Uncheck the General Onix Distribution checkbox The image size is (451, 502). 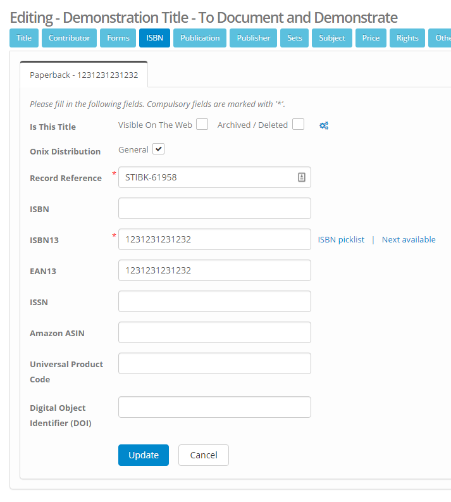tap(159, 149)
